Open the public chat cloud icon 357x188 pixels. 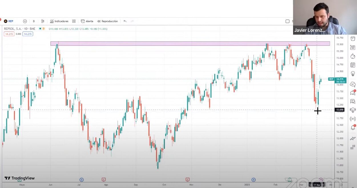[353, 84]
